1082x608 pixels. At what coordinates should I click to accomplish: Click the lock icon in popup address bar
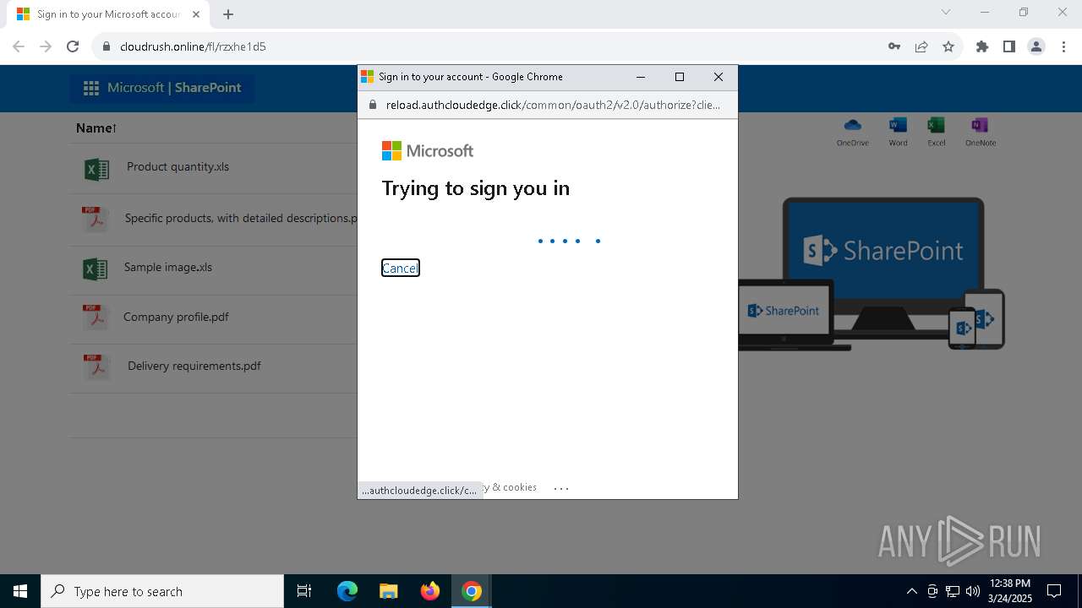[371, 105]
